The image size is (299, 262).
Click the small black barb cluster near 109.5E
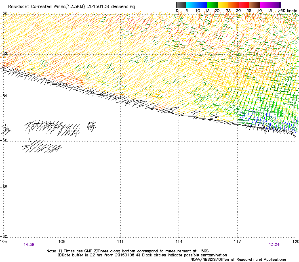pos(91,126)
